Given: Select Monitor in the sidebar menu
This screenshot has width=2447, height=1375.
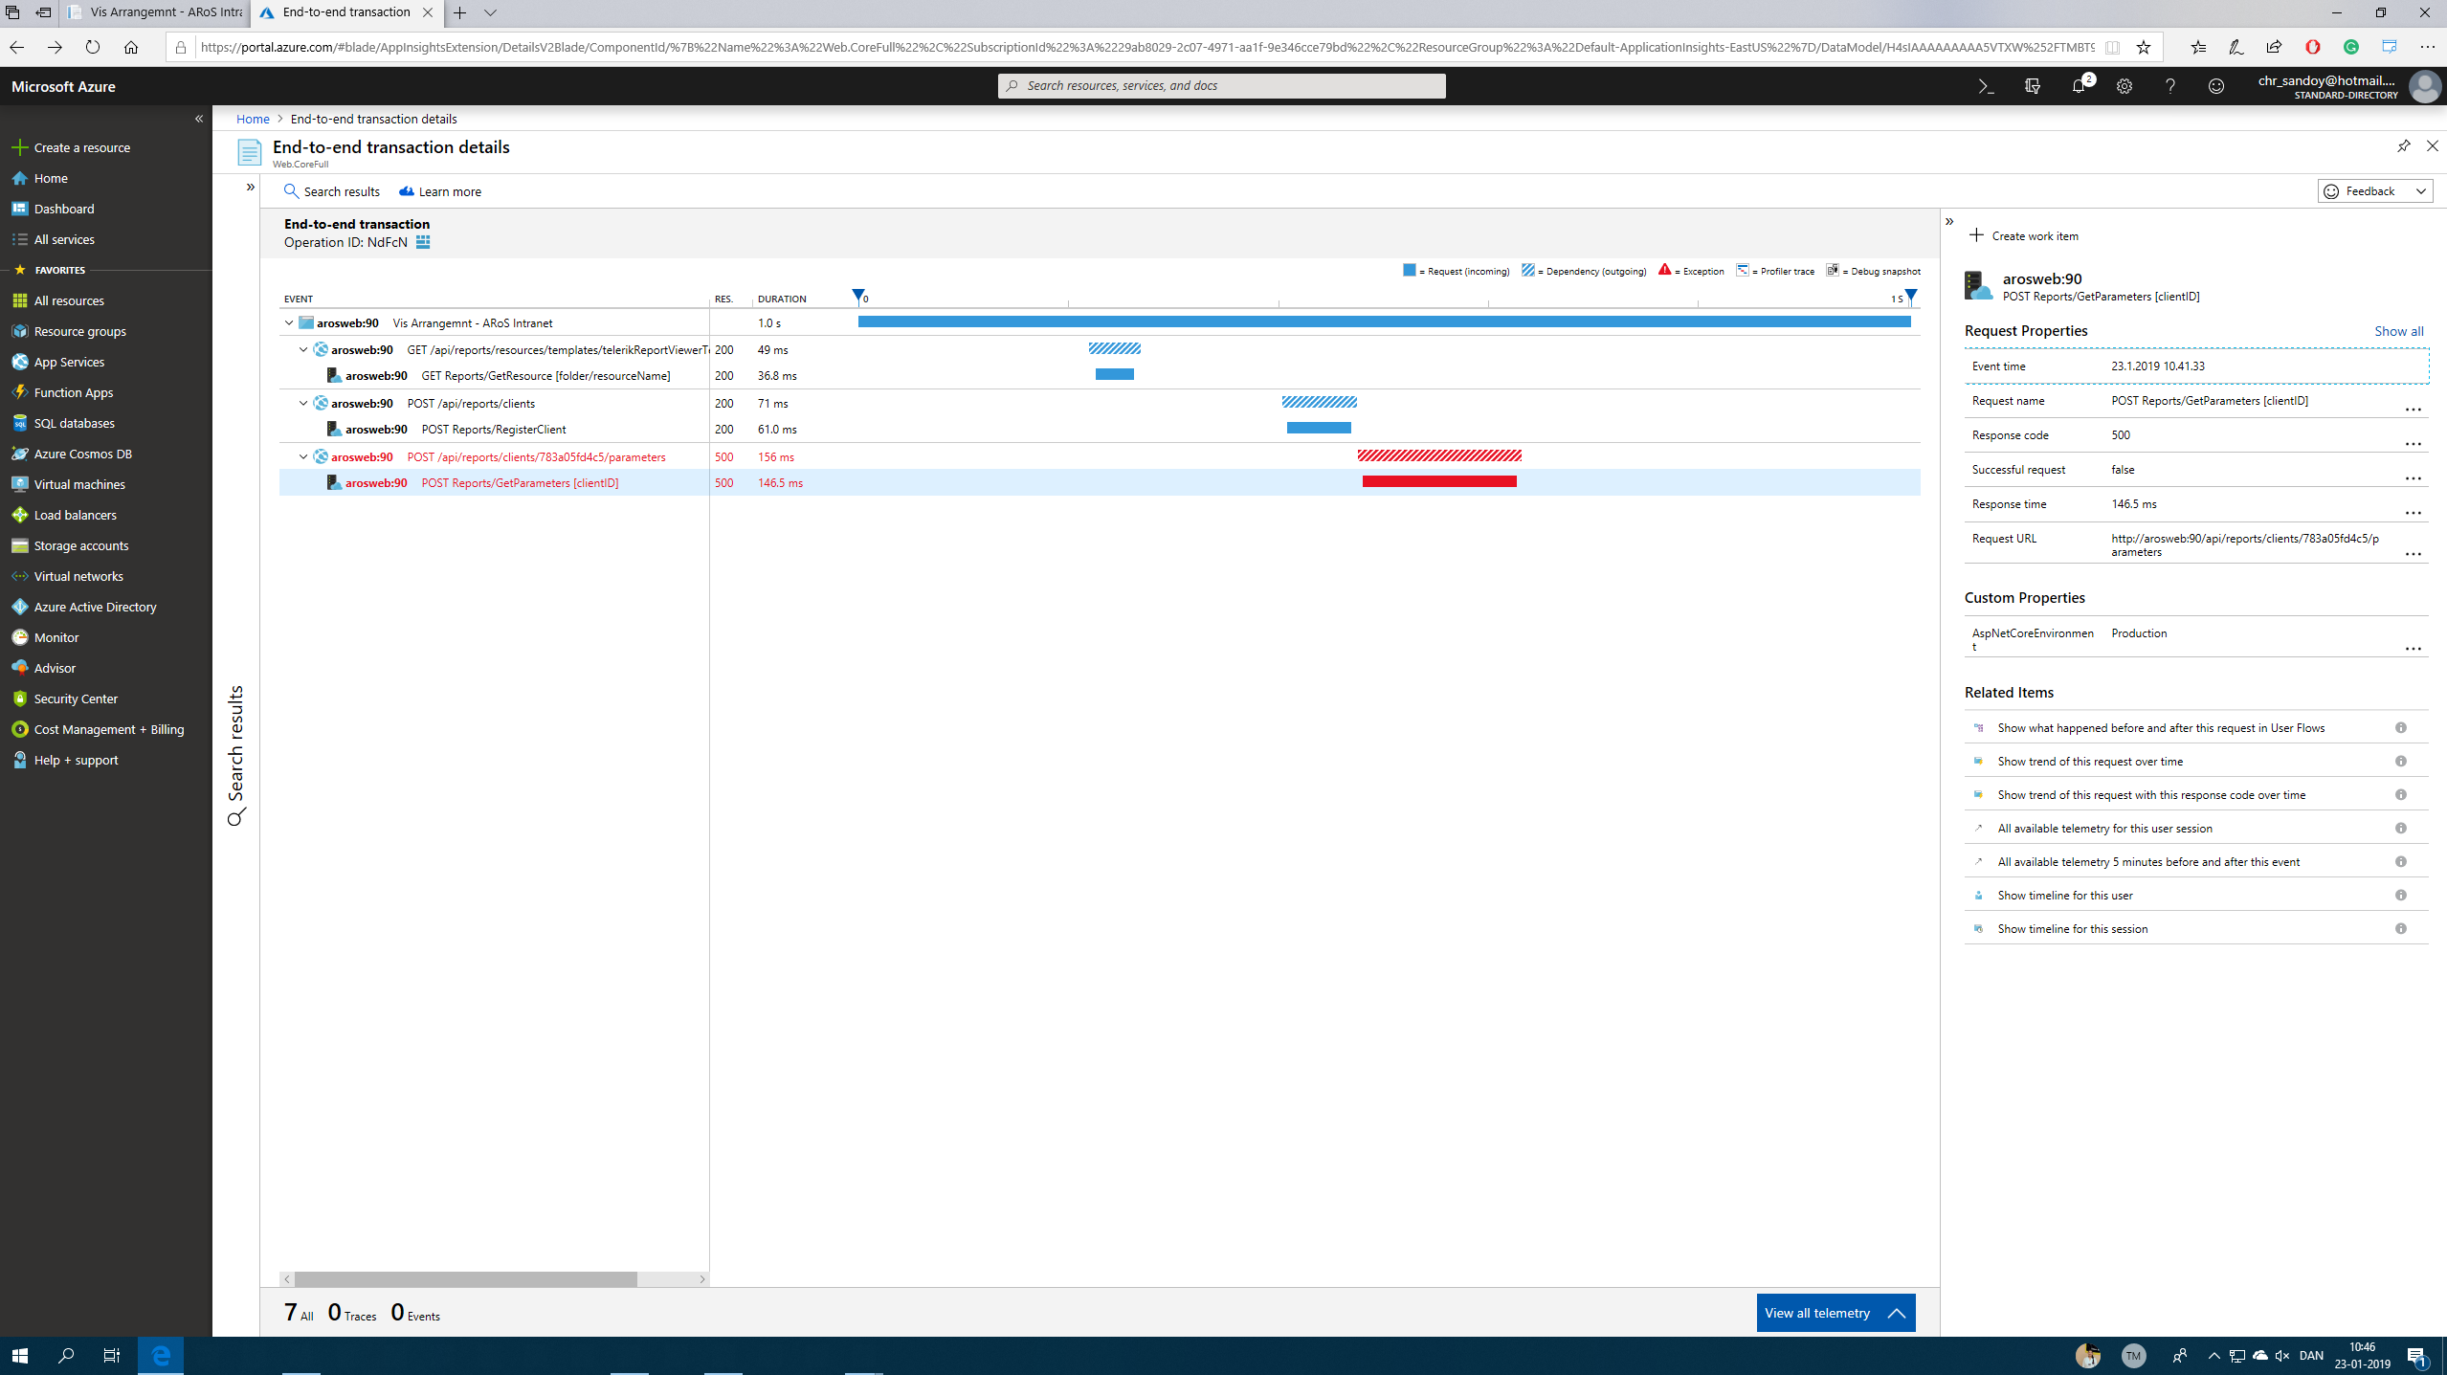Looking at the screenshot, I should coord(56,637).
